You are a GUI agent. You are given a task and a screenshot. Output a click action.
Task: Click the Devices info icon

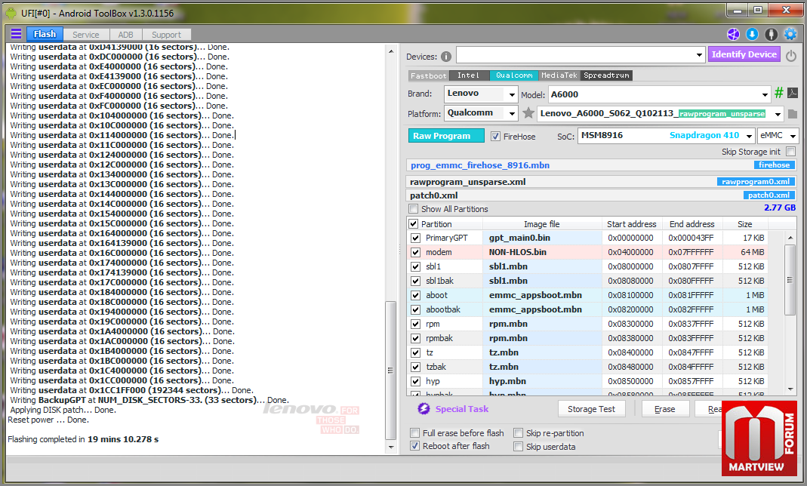(x=446, y=57)
